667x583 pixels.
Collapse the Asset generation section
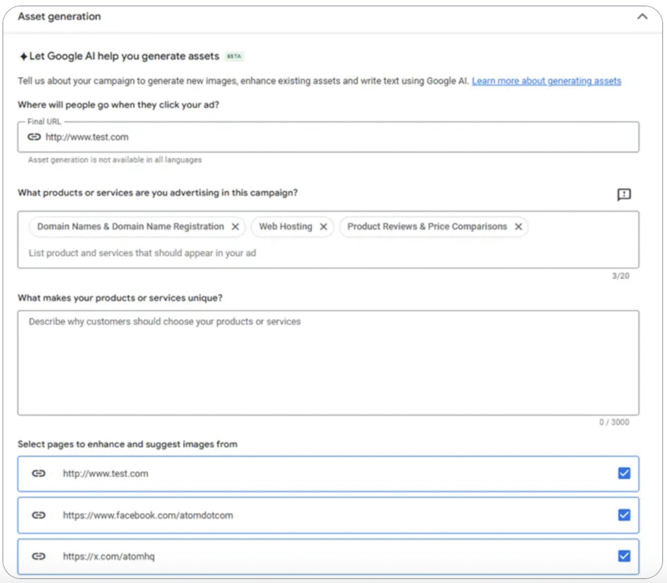642,16
